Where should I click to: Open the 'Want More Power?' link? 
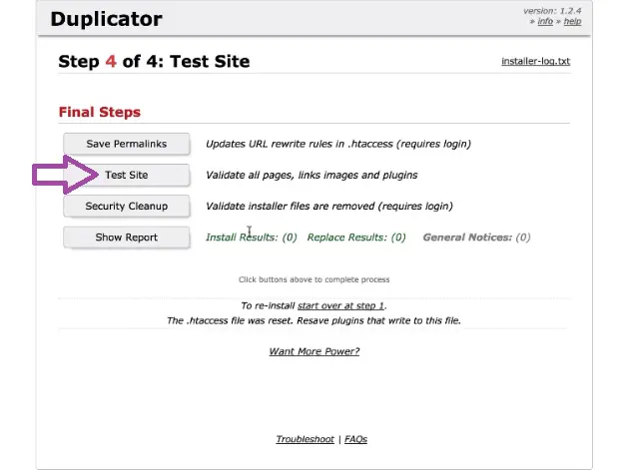[315, 351]
